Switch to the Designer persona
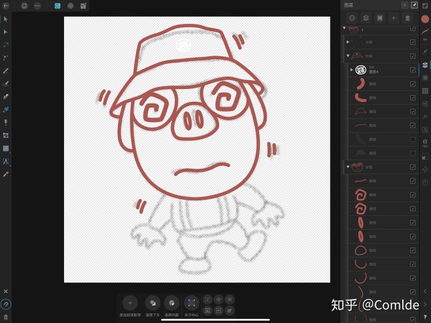Image resolution: width=431 pixels, height=323 pixels. tap(57, 6)
